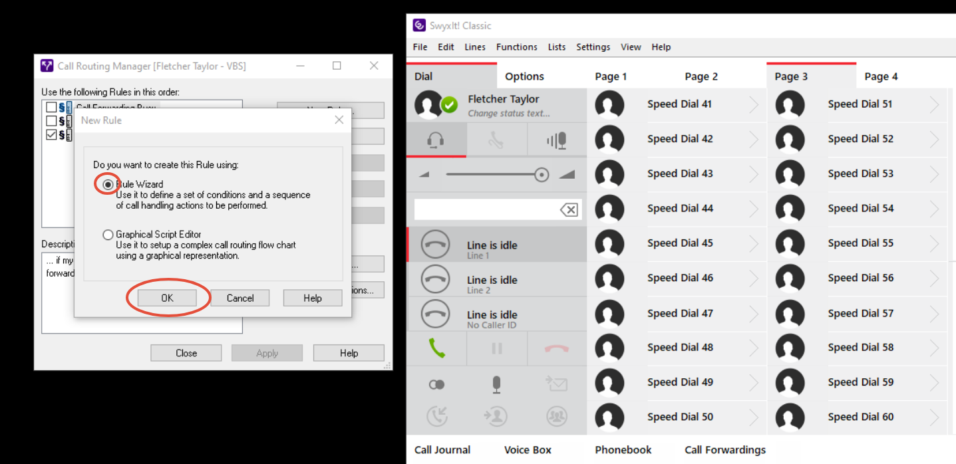
Task: Click the No Caller ID line handset icon
Action: [436, 314]
